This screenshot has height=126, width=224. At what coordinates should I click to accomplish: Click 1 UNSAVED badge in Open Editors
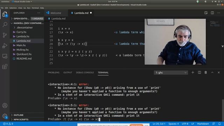tap(37, 19)
